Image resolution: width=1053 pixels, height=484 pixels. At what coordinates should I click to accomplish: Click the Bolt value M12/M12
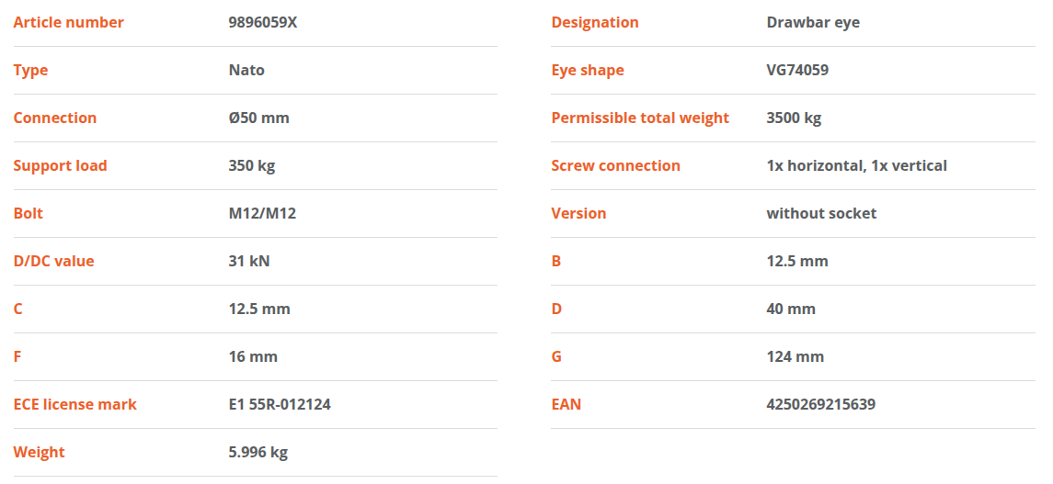click(263, 213)
